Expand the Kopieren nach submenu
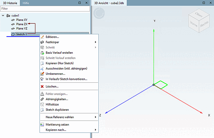 point(96,130)
